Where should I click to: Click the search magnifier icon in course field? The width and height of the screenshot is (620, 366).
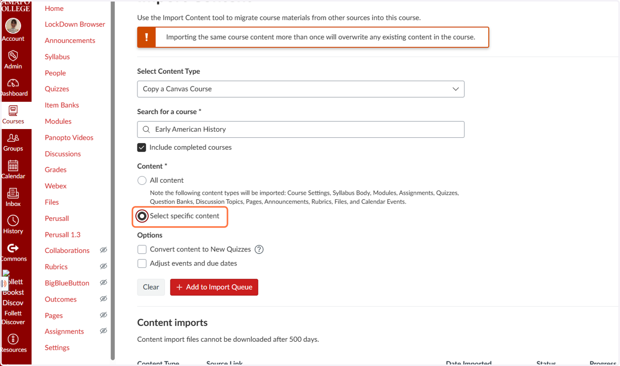tap(146, 130)
